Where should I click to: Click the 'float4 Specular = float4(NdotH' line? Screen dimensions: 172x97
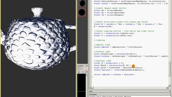[119, 70]
